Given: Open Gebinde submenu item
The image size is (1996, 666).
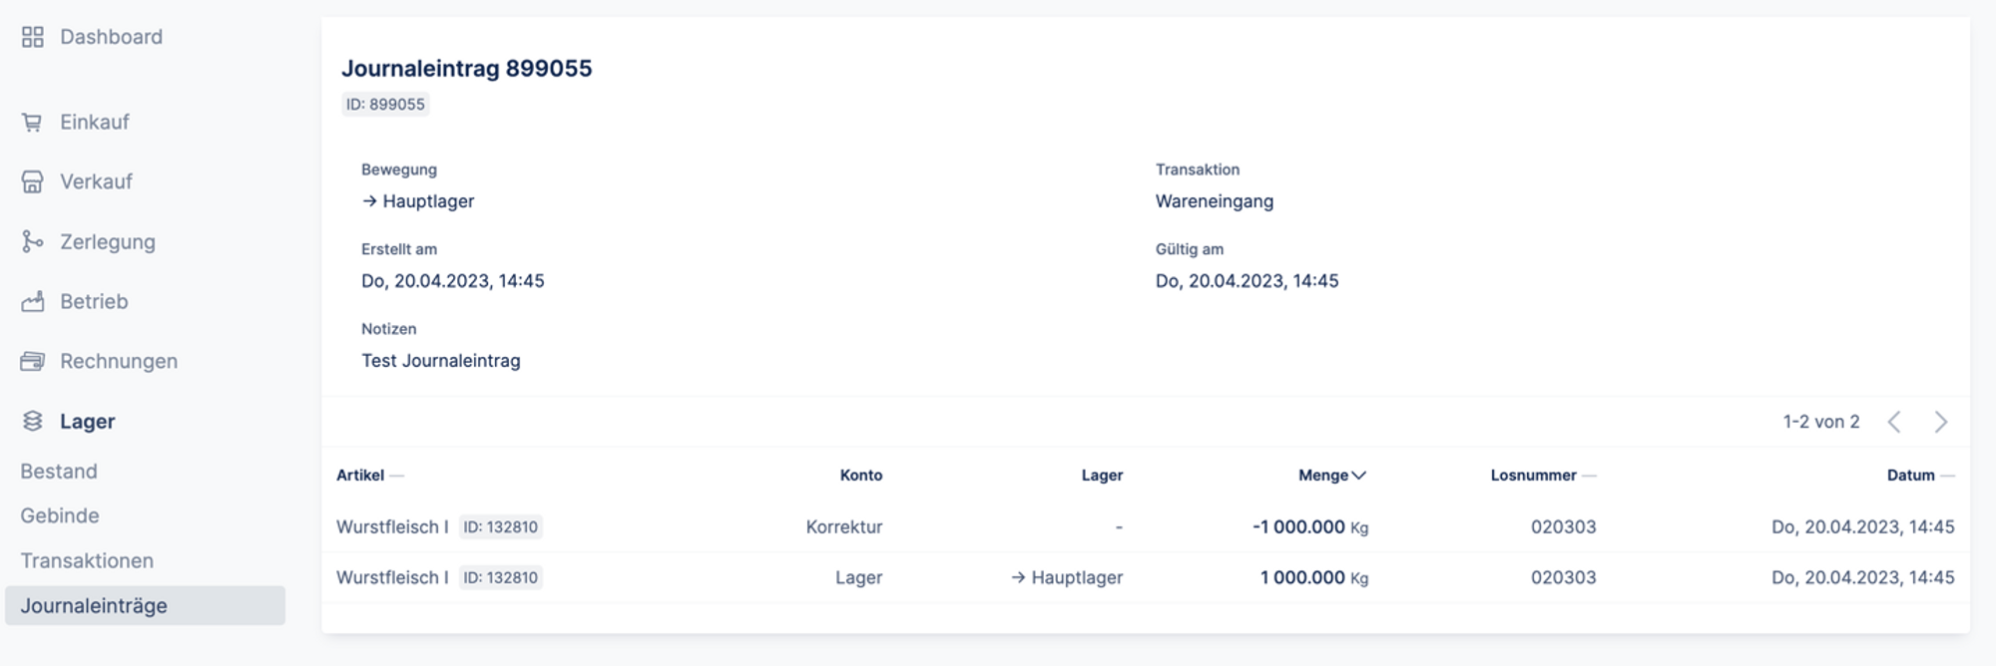Looking at the screenshot, I should click(x=60, y=515).
